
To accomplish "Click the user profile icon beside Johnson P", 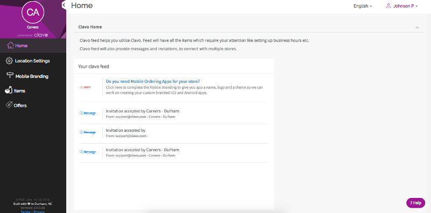I will click(x=388, y=6).
